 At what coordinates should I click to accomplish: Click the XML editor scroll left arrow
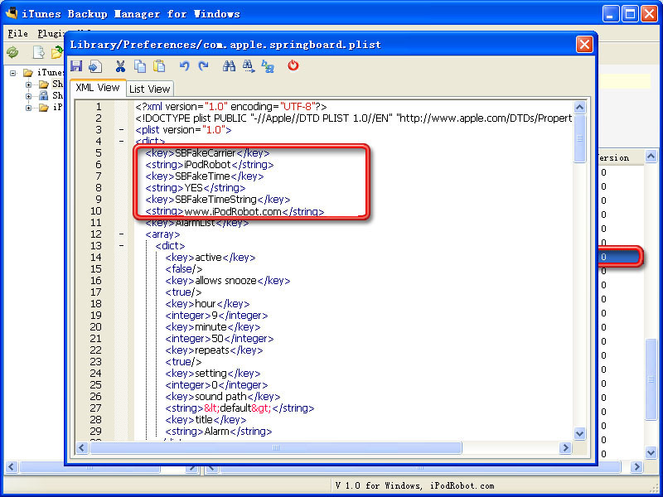point(82,447)
